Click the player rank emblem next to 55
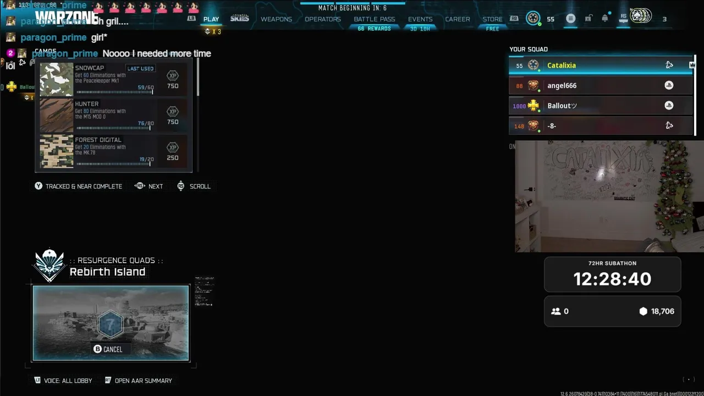Image resolution: width=704 pixels, height=396 pixels. [533, 19]
